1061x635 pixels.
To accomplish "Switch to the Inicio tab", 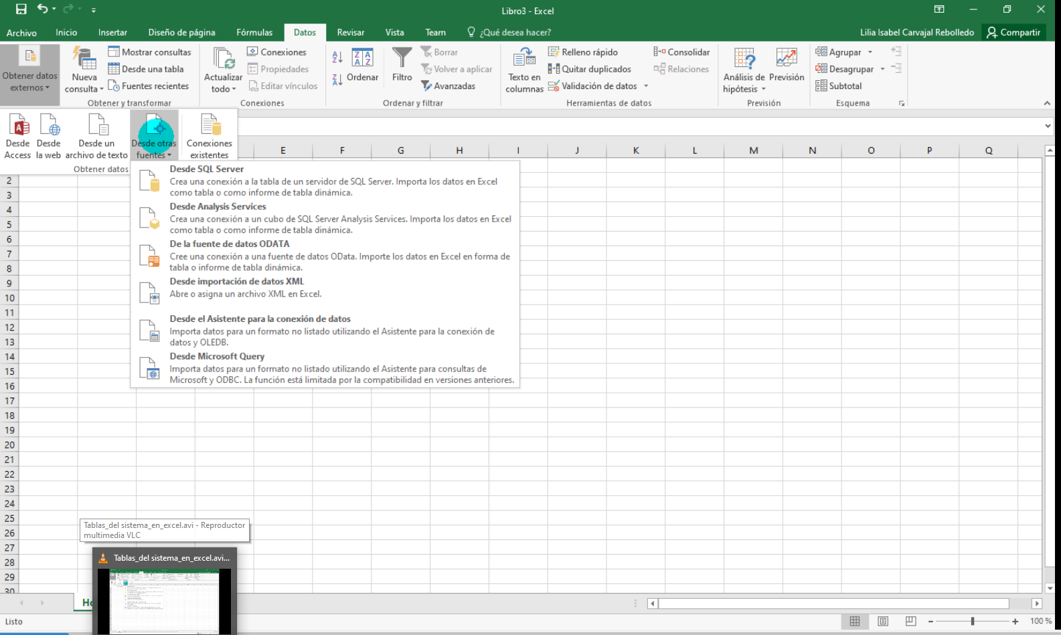I will tap(66, 32).
